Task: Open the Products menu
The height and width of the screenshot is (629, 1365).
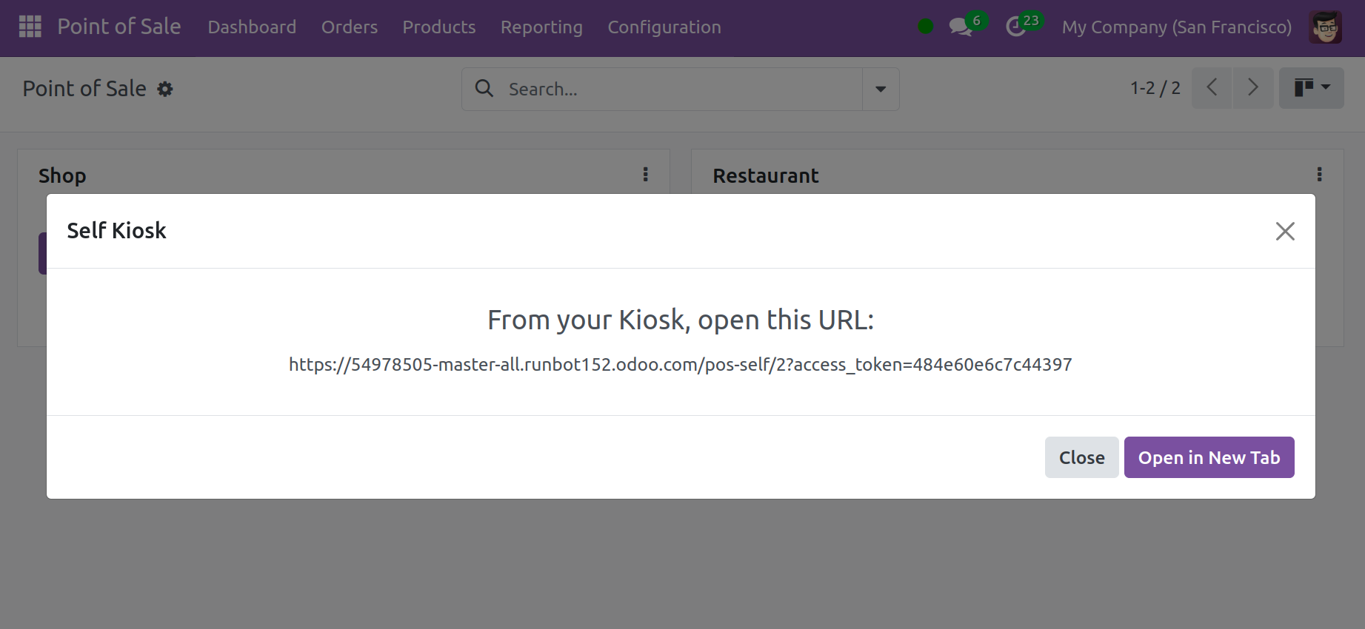Action: pos(439,27)
